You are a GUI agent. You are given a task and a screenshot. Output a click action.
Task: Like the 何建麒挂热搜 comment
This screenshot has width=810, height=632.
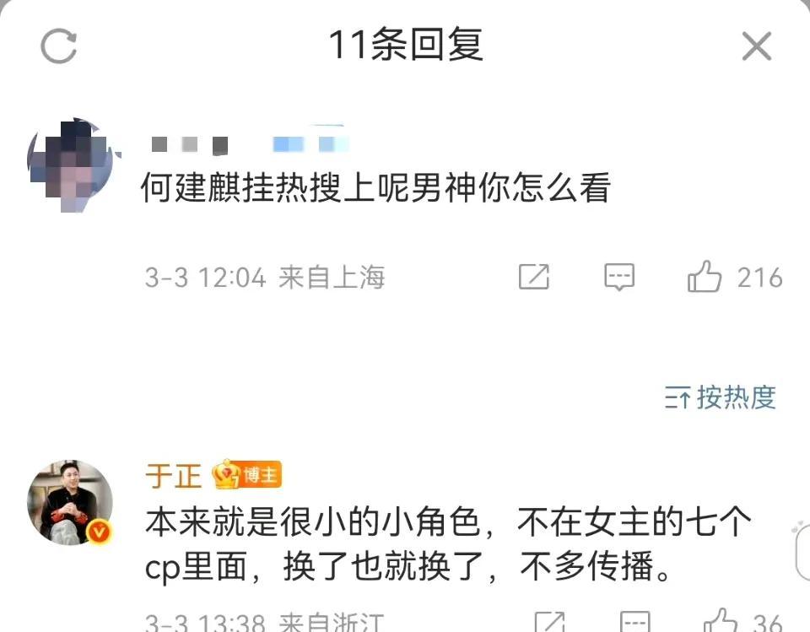click(704, 277)
